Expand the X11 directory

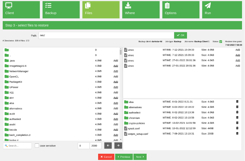click(x=11, y=92)
